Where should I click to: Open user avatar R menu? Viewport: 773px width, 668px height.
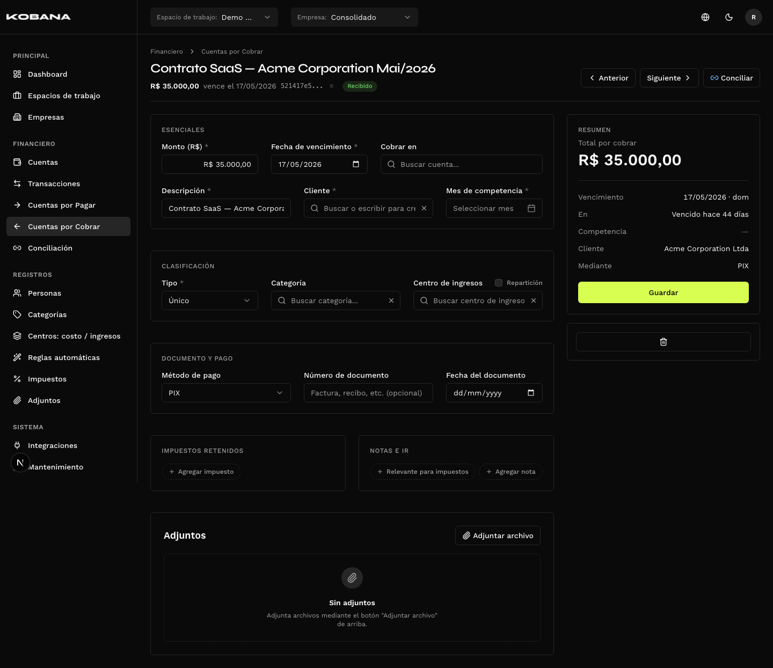[x=754, y=17]
